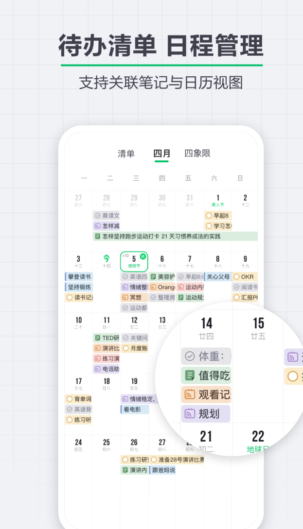Click the green note icon on 美容护
The image size is (303, 529).
point(153,277)
